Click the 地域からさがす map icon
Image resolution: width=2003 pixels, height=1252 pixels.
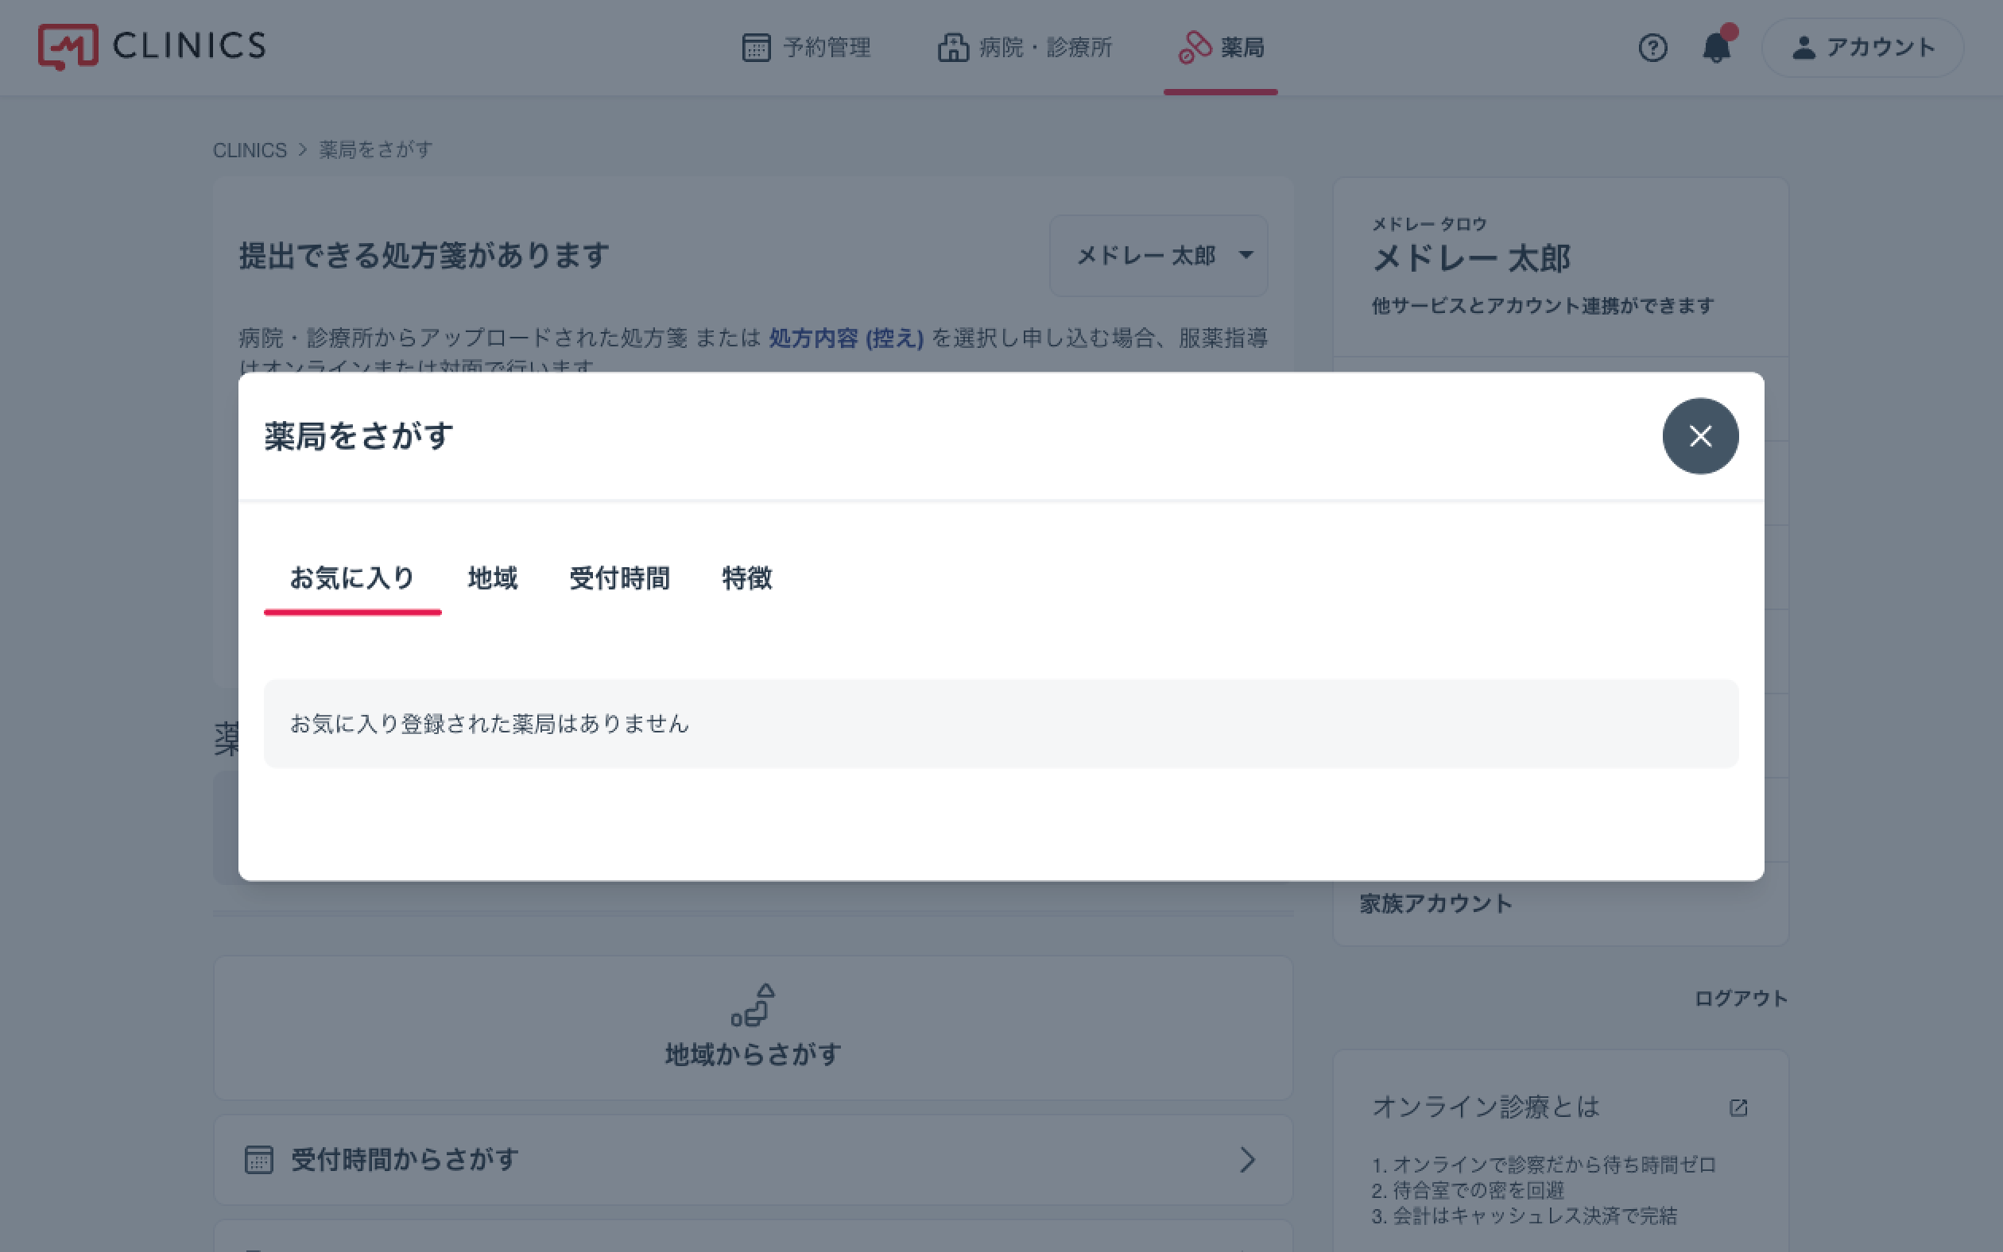(753, 1004)
